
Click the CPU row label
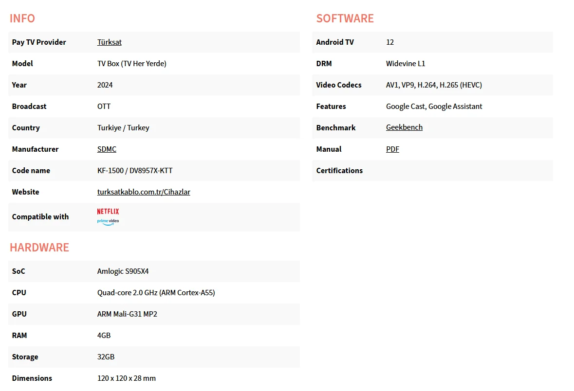click(x=19, y=293)
